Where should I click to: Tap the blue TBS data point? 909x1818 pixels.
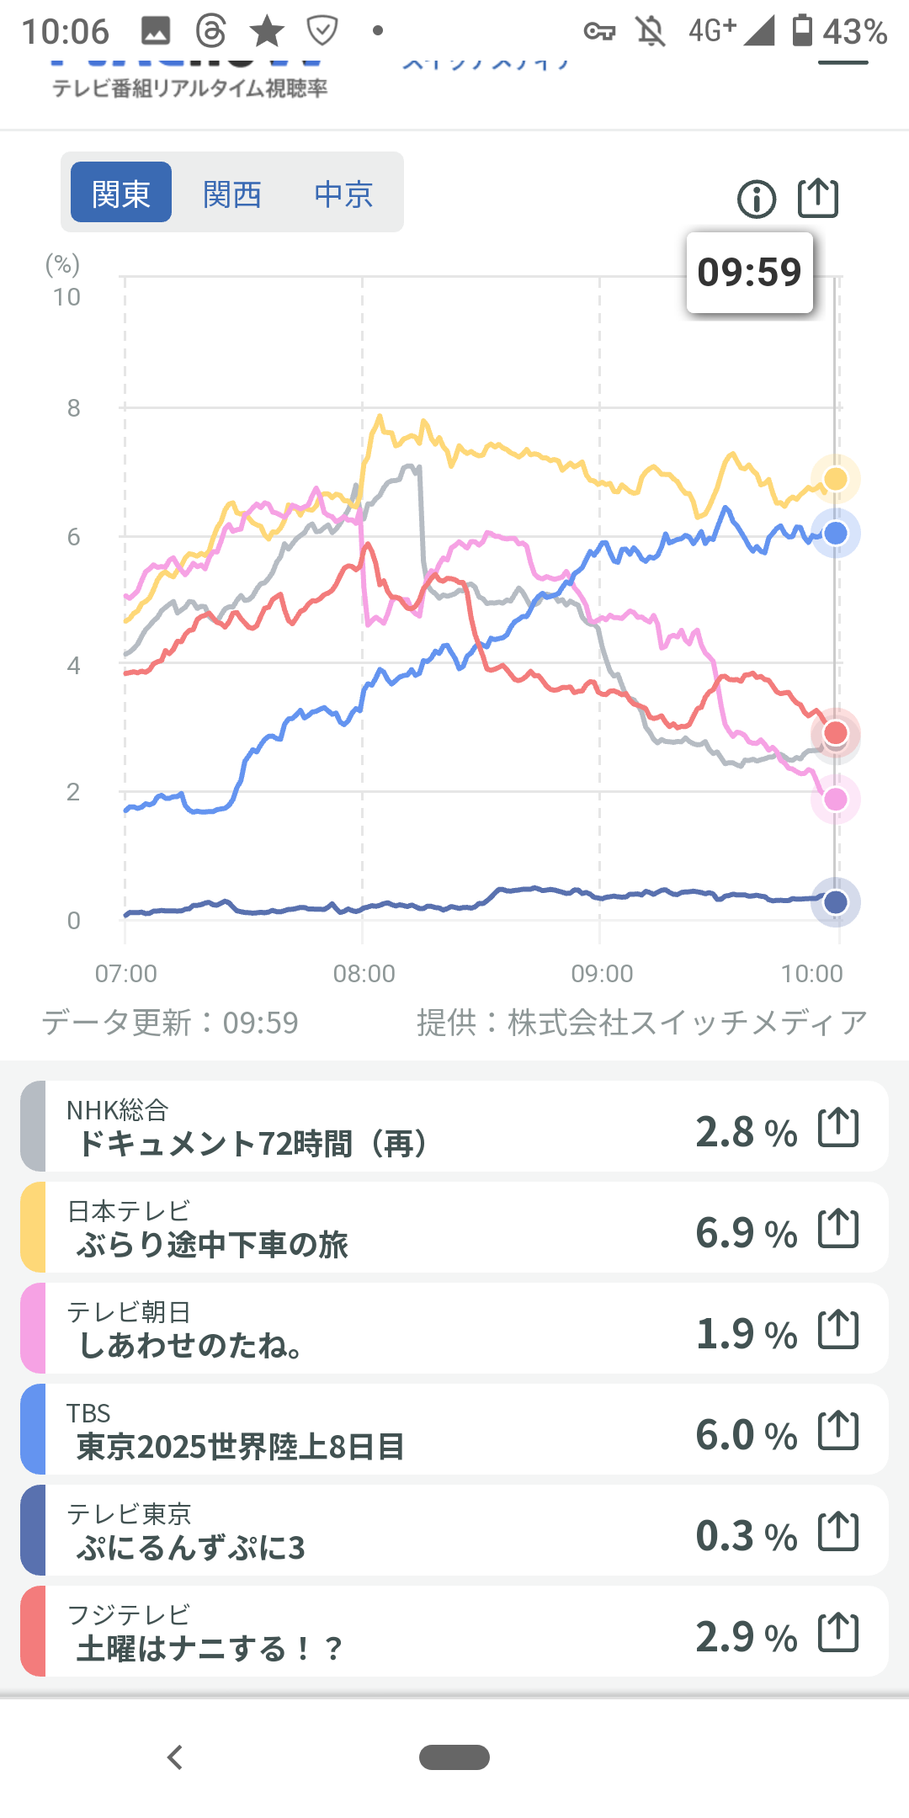pyautogui.click(x=835, y=533)
